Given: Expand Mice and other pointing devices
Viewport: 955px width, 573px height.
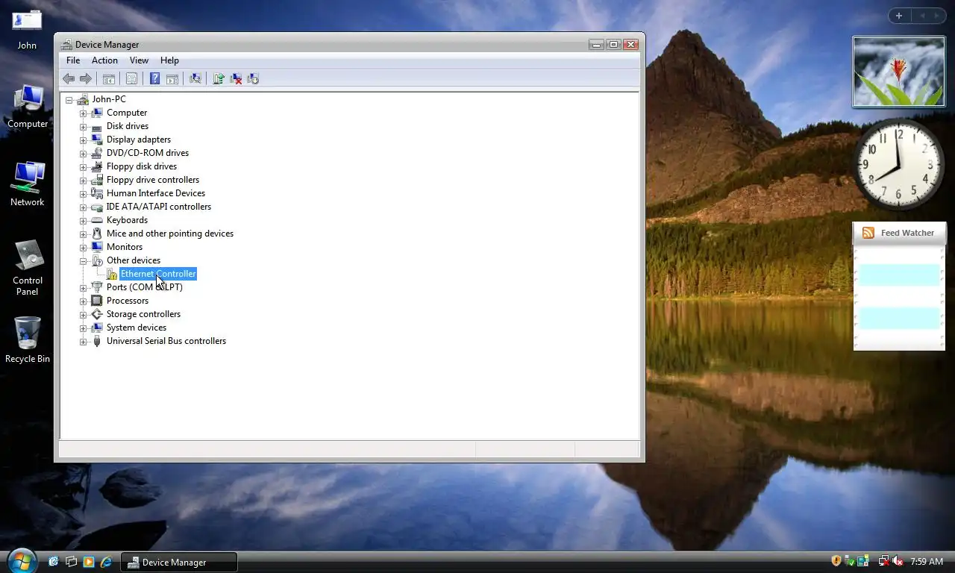Looking at the screenshot, I should [84, 234].
